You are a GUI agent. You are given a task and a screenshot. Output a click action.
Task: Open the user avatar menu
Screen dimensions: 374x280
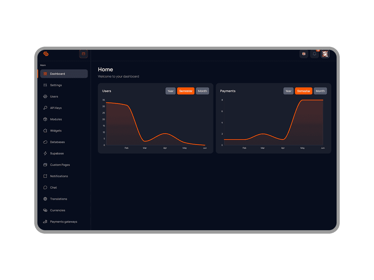(x=325, y=54)
